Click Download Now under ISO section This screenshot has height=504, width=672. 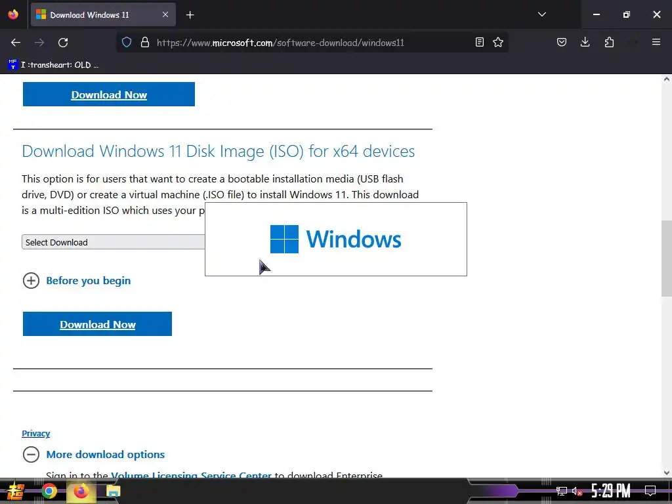pyautogui.click(x=97, y=324)
